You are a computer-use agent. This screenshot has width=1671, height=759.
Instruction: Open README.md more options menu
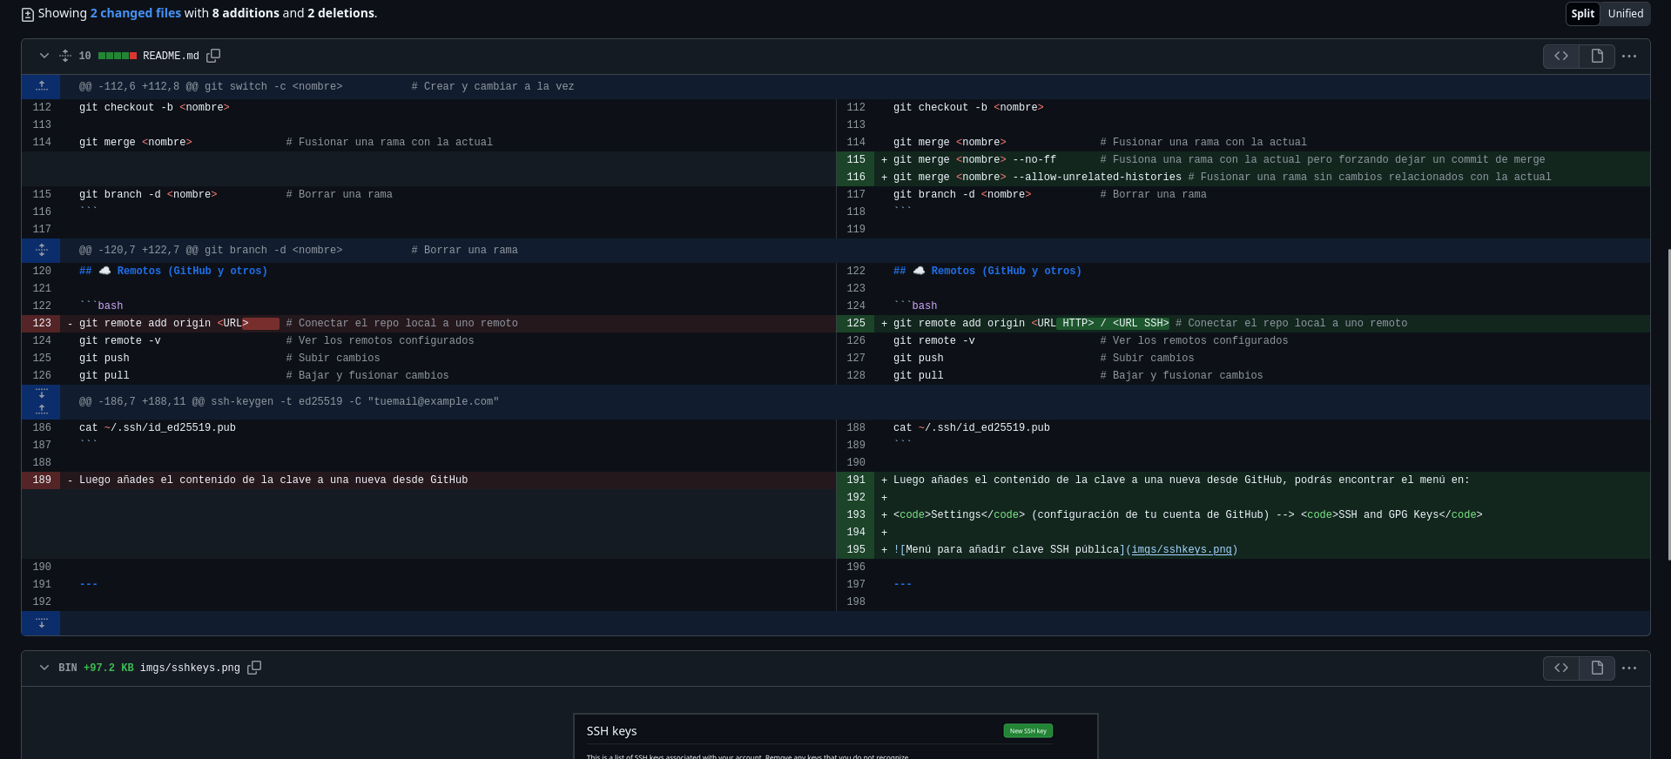(x=1629, y=56)
